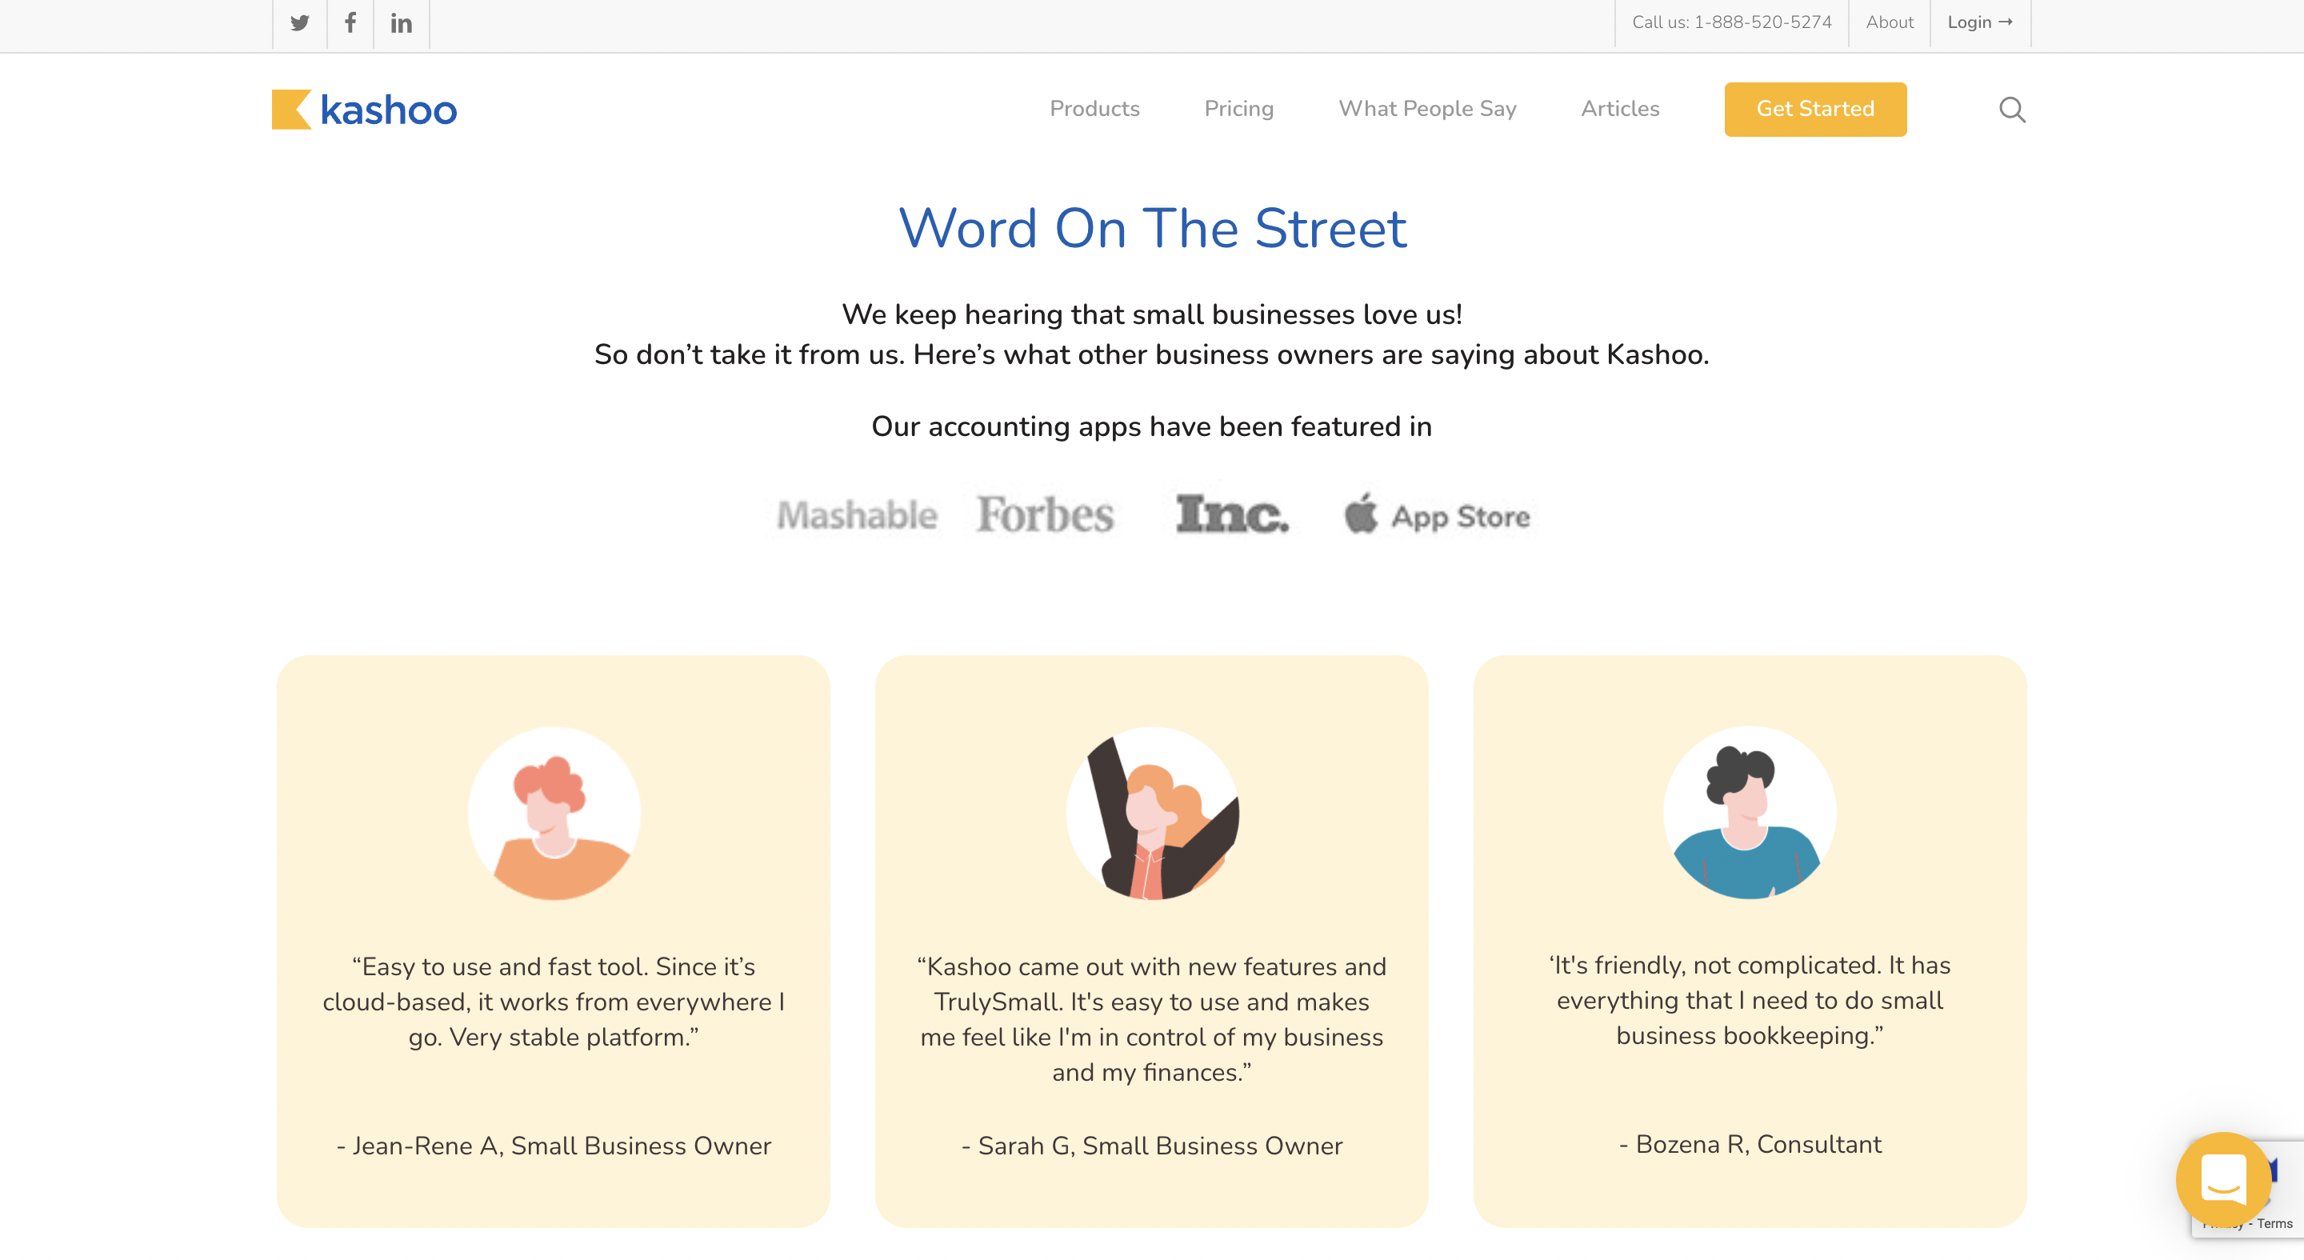2304x1260 pixels.
Task: Select the 'Kashoo came out with new features' quote
Action: click(1152, 1019)
